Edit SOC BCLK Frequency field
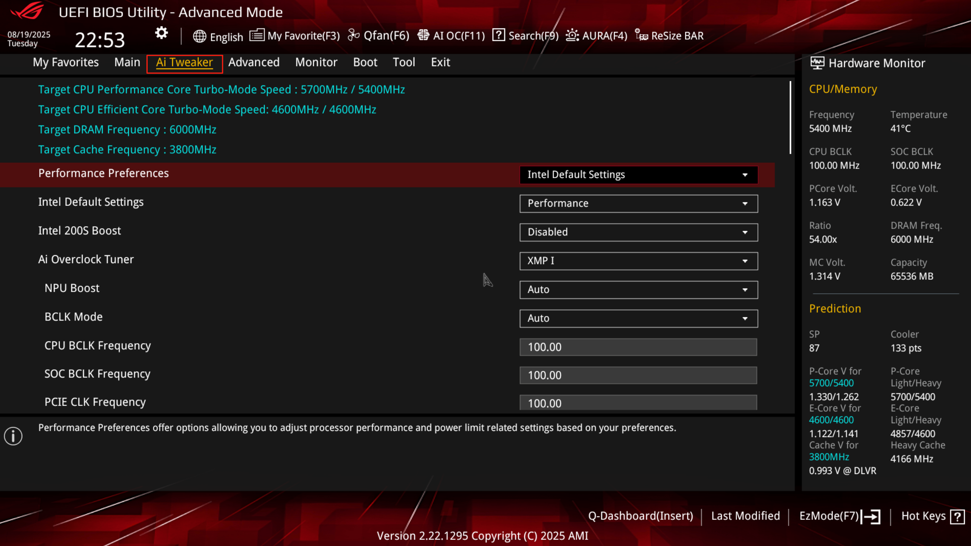The image size is (971, 546). coord(638,375)
